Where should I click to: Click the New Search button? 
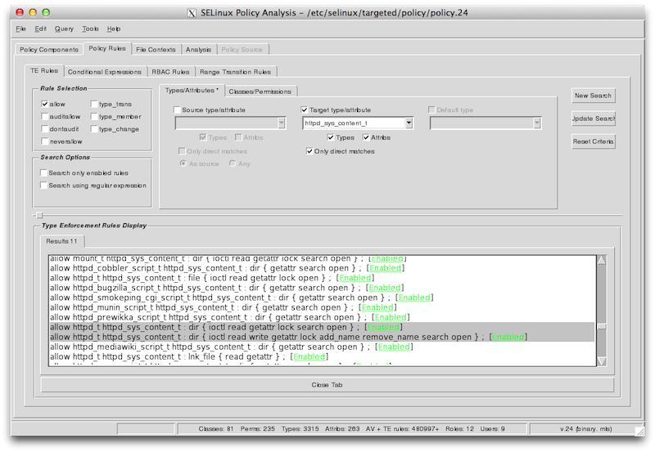pos(593,96)
